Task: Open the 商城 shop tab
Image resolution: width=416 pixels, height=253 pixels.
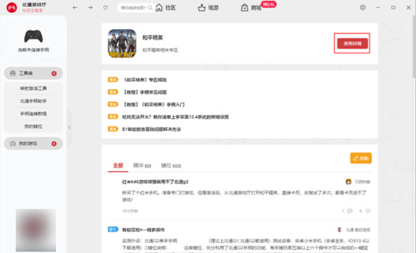Action: (x=251, y=8)
